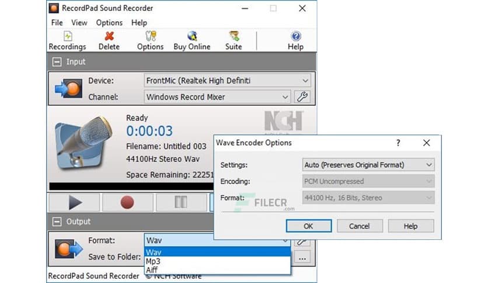Click the input device icon in Input panel
The width and height of the screenshot is (488, 283).
68,88
